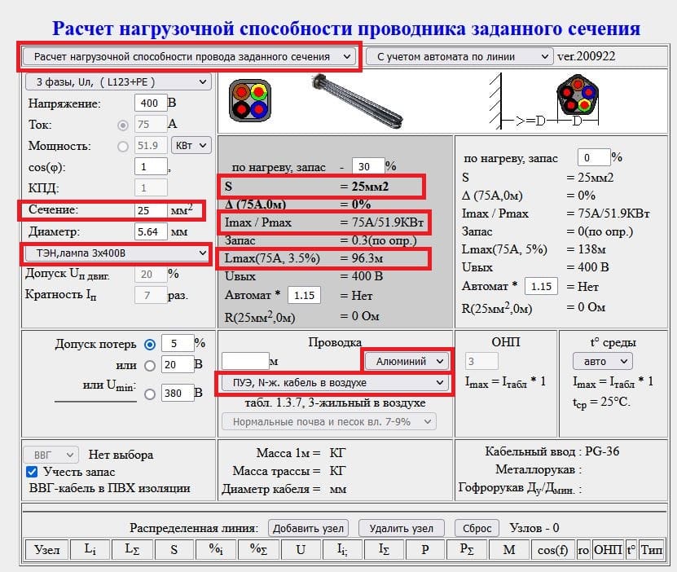The height and width of the screenshot is (572, 677).
Task: Expand the ПУЭ, N-ж. кабель в воздухе dropdown
Action: tap(332, 382)
